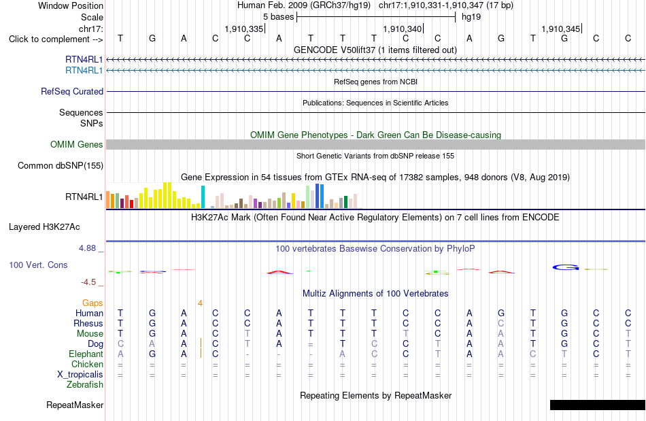Open the light blue RTN4RL1 gene label
Screen dimensions: 646x421
click(84, 71)
